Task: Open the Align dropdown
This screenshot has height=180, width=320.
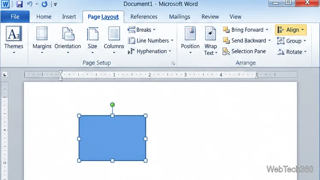Action: (x=290, y=30)
